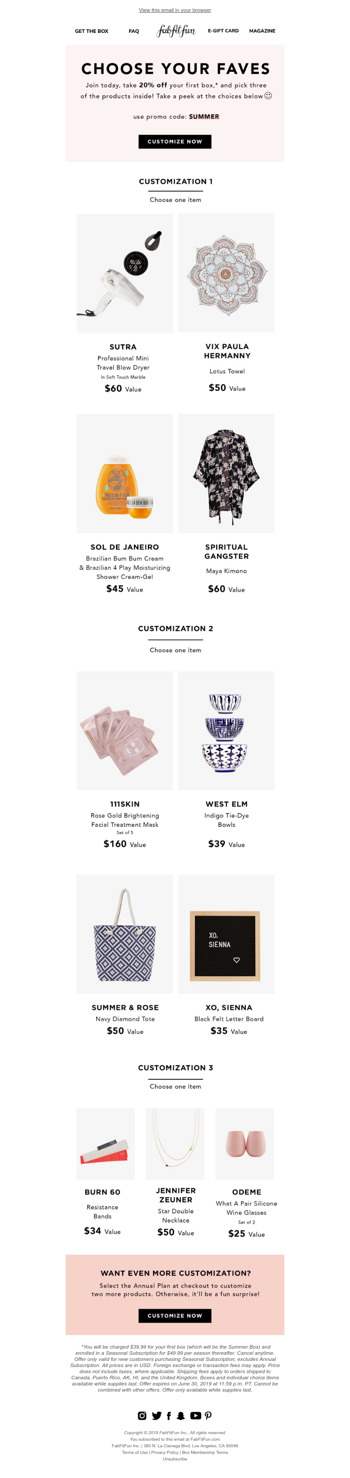
Task: Follow the View this email in browser link
Action: click(x=175, y=11)
